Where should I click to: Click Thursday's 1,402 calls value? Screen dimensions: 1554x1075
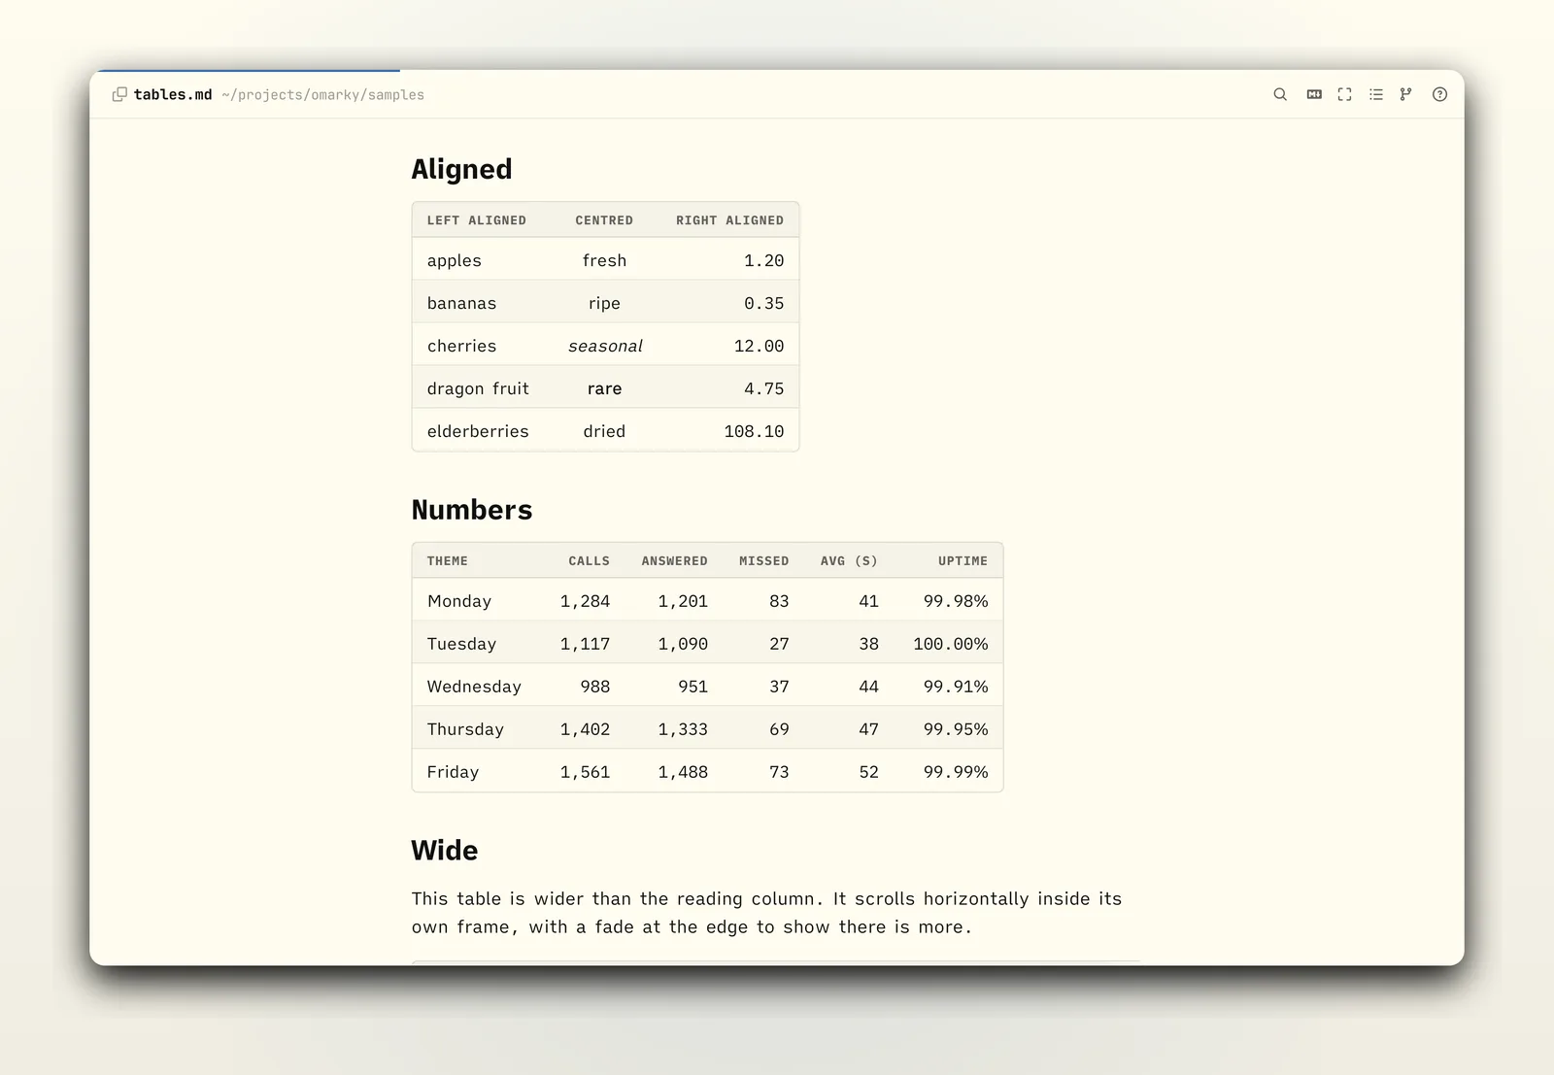pyautogui.click(x=585, y=729)
